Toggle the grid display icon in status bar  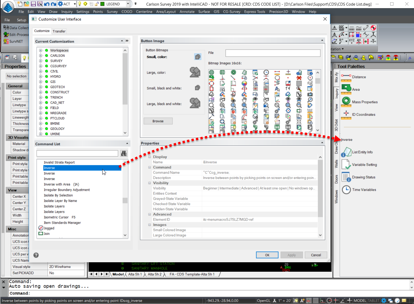[x=316, y=300]
